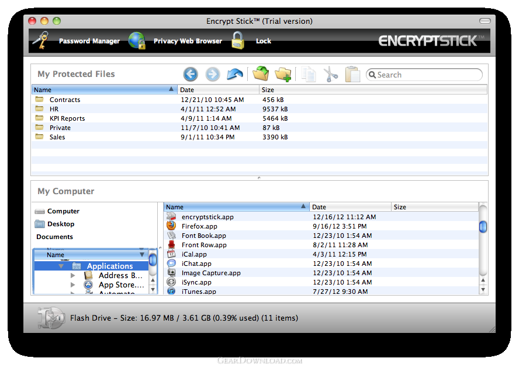Select the iTunes.app file name
The height and width of the screenshot is (365, 519).
(x=199, y=292)
